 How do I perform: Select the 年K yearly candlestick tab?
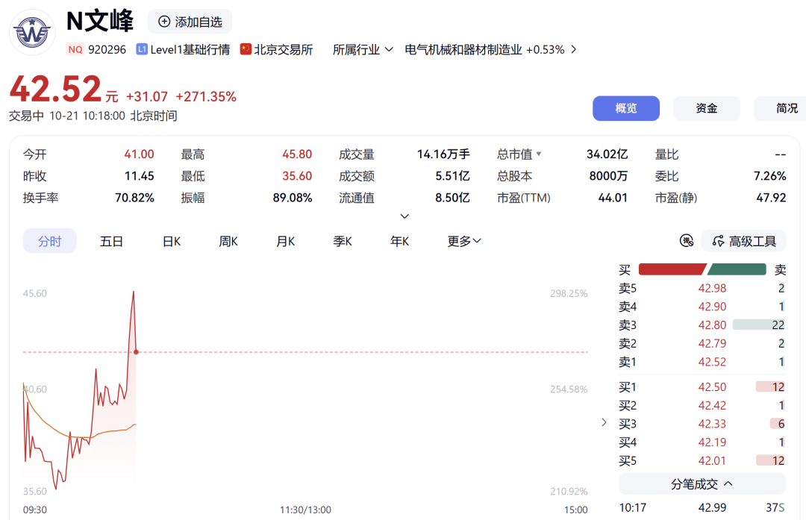(399, 241)
